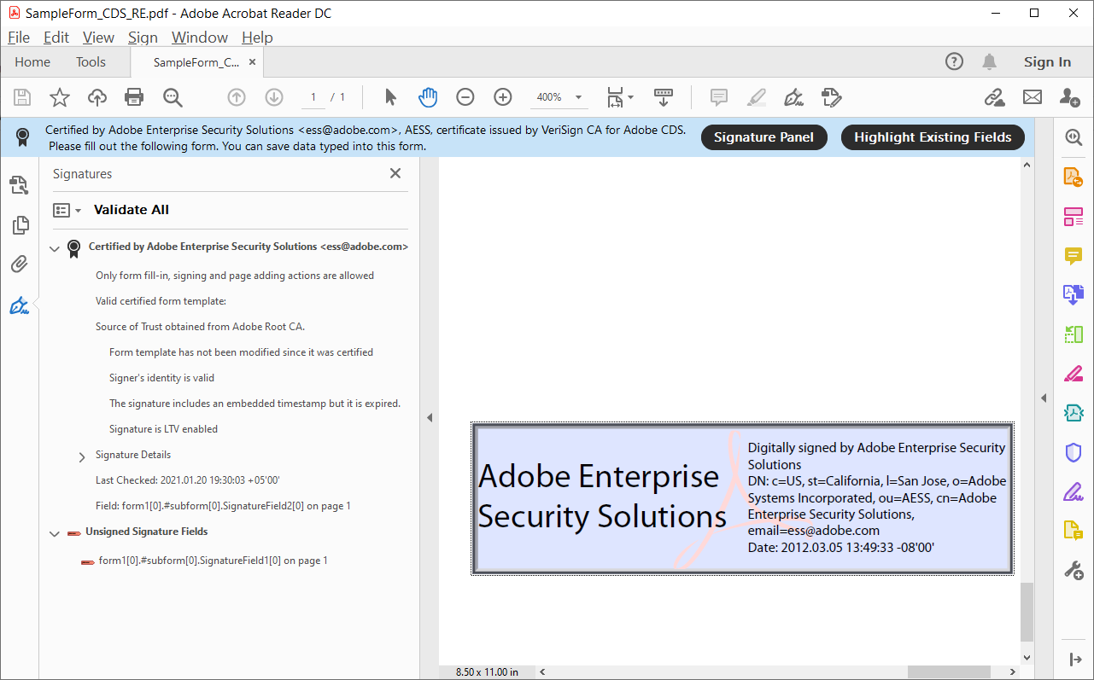Expand the Signature Details entry
The height and width of the screenshot is (680, 1094).
pos(81,456)
